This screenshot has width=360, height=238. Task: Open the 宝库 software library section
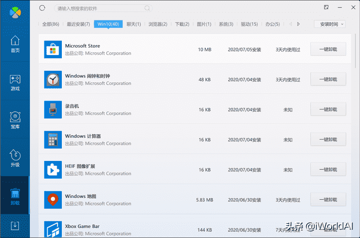point(15,120)
